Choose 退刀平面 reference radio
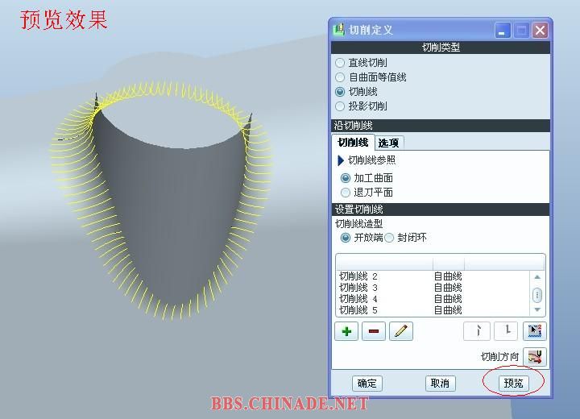The height and width of the screenshot is (419, 580). [345, 193]
